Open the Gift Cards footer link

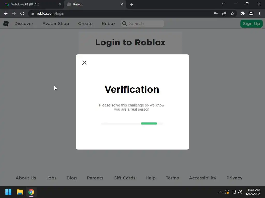(124, 178)
